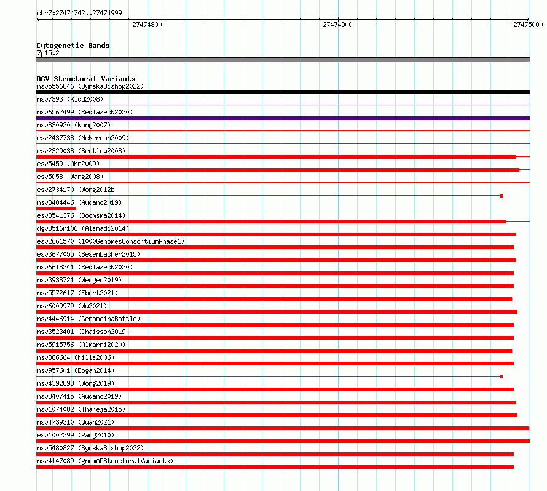Image resolution: width=547 pixels, height=491 pixels.
Task: Click the 27475000 ruler position
Action: (x=528, y=25)
